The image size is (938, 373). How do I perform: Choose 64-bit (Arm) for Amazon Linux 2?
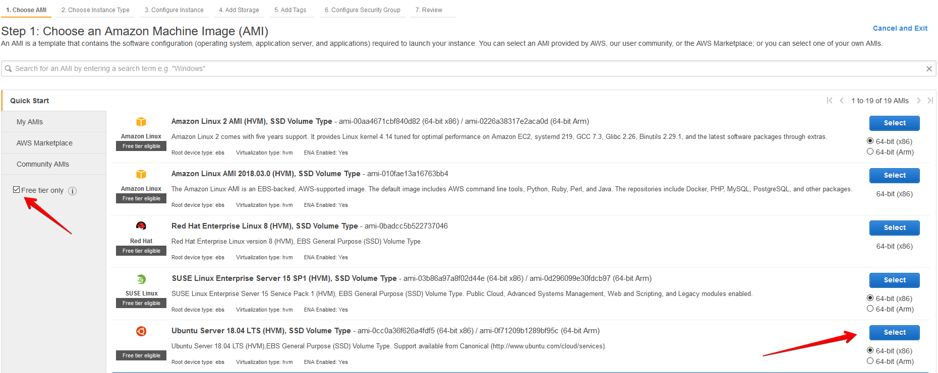[870, 152]
